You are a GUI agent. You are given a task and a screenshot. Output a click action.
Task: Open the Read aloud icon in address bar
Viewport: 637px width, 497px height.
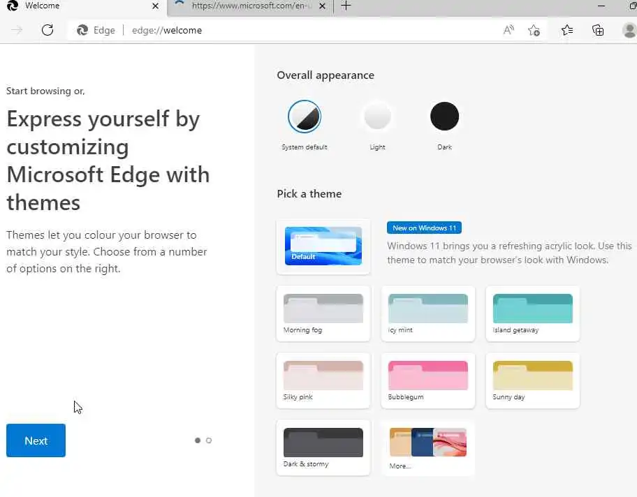[x=508, y=30]
